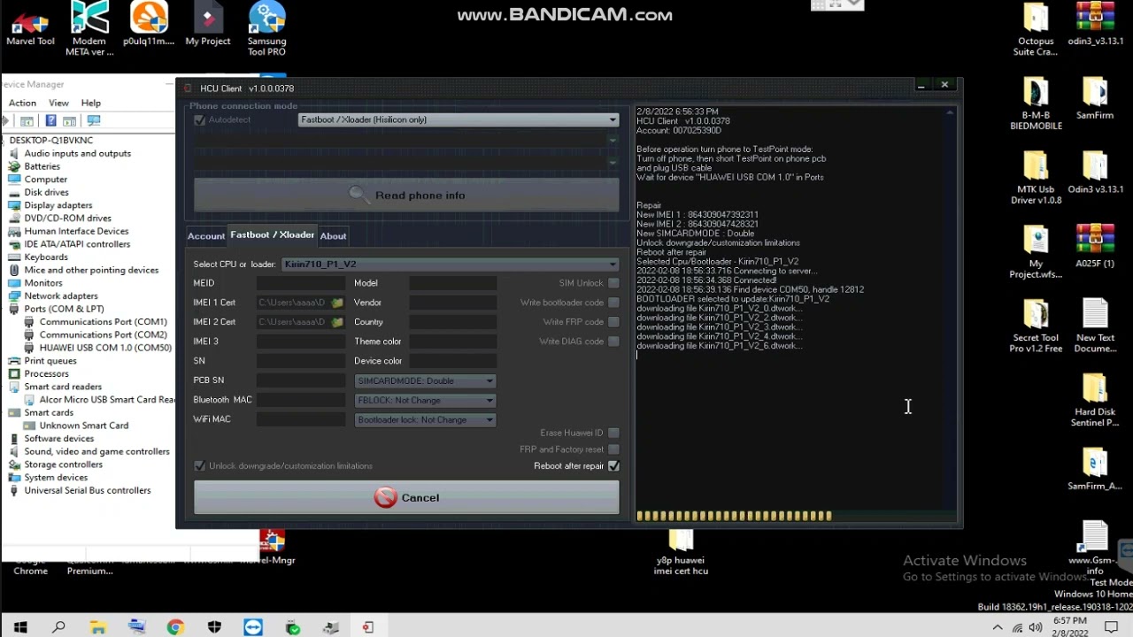Open the volume control in system tray
The width and height of the screenshot is (1133, 637).
(x=1035, y=628)
